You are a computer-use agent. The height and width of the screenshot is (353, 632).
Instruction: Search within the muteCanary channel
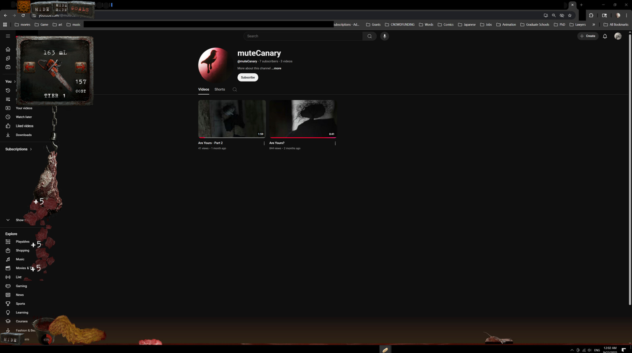235,89
